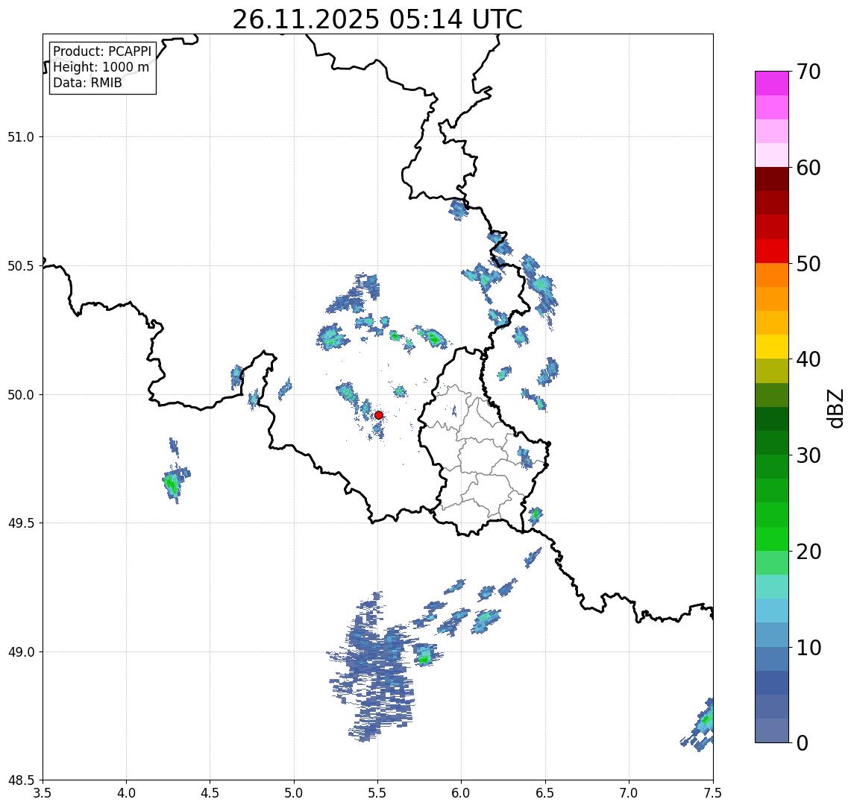Click the colorbar tick label 0

803,742
